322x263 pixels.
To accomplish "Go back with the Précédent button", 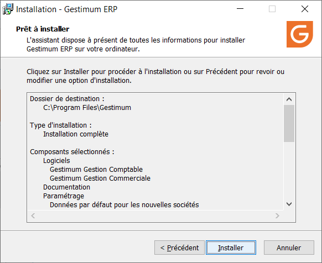I will [x=179, y=248].
